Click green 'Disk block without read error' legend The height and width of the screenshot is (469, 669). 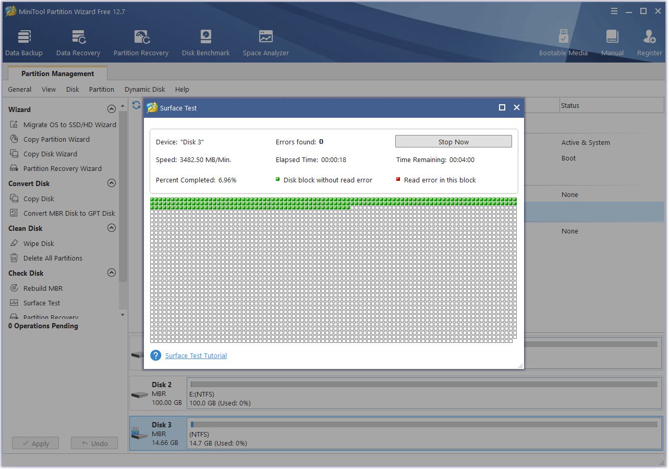tap(324, 180)
